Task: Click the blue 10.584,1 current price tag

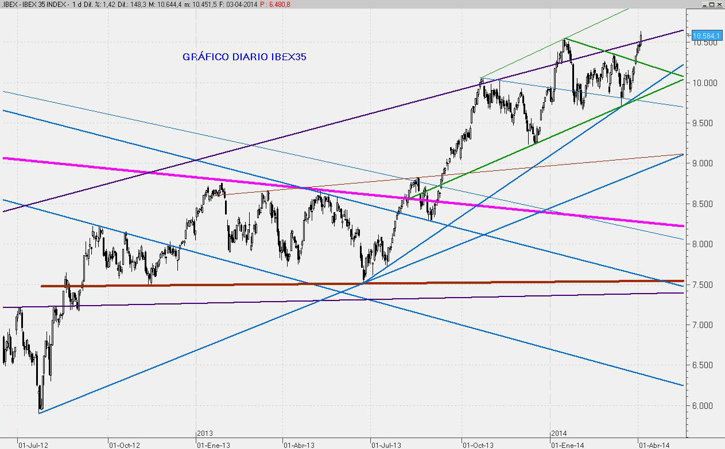Action: tap(707, 36)
